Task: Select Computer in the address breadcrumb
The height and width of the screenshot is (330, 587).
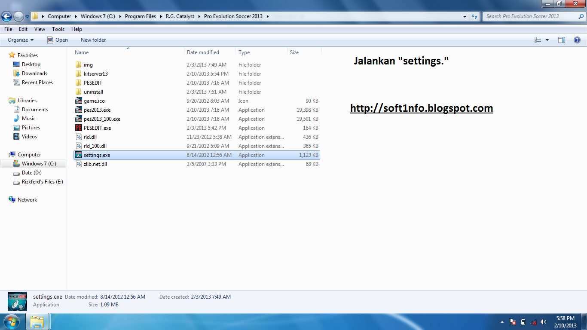Action: coord(59,16)
